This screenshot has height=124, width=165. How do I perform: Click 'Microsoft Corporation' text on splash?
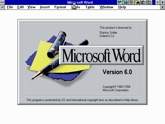(x=115, y=90)
